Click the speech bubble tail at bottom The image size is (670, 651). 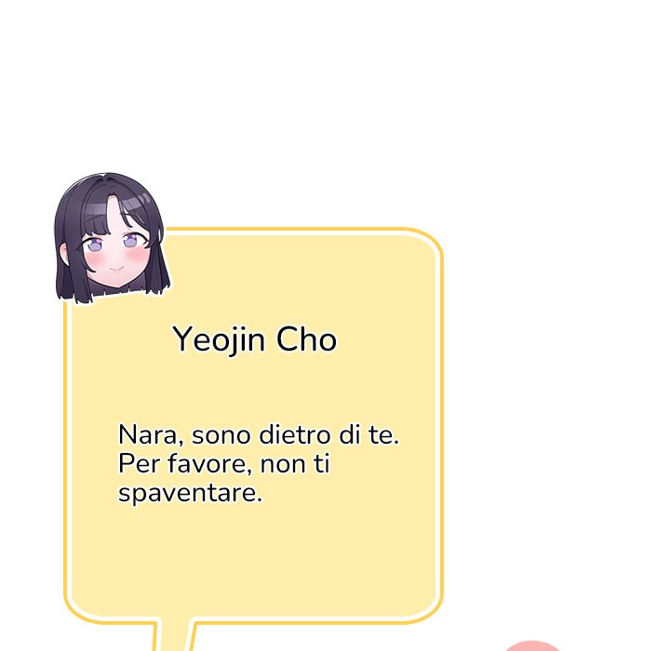coord(174,635)
